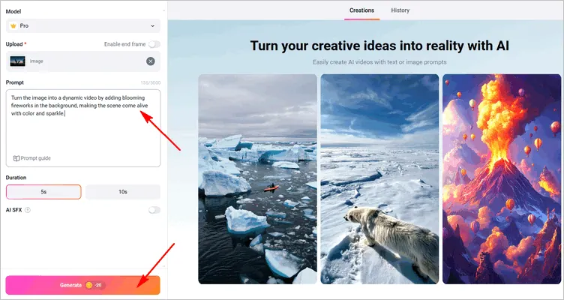Click the 'Turn your creative ideas' heading

(379, 46)
